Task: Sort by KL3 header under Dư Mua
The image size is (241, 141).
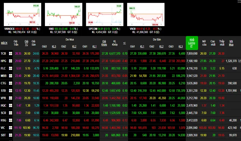Action: (54, 46)
